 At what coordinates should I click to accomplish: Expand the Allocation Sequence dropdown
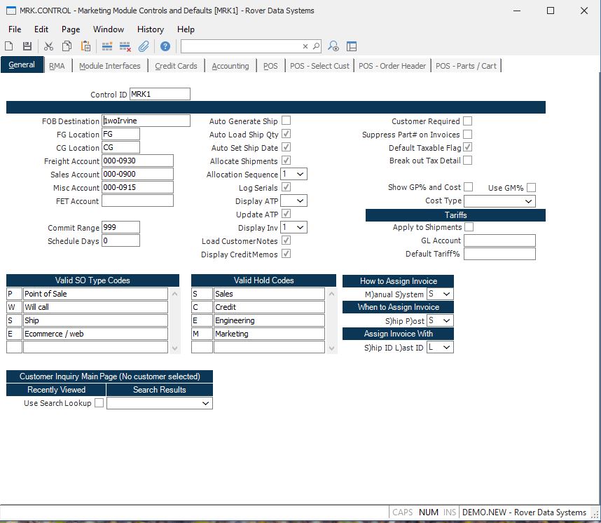[x=300, y=174]
